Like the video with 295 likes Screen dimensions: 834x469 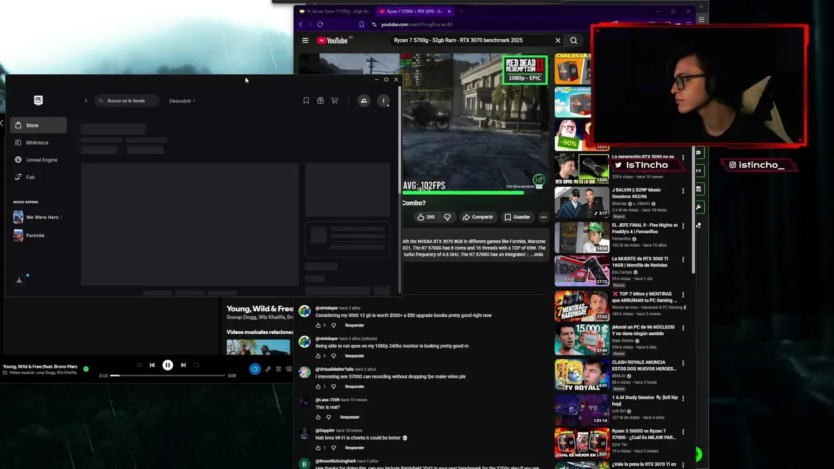[x=425, y=217]
